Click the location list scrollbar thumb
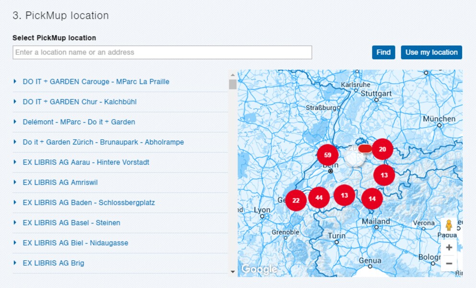 [233, 84]
